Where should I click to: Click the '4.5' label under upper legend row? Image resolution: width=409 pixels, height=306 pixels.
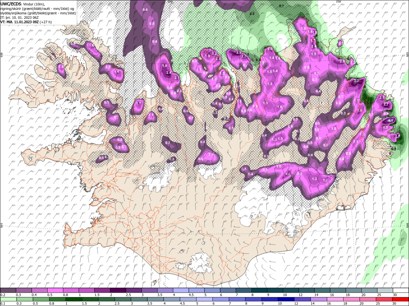pos(191,295)
